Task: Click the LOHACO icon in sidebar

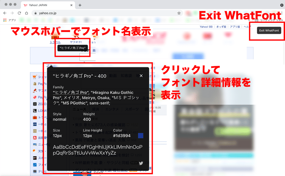Action: pyautogui.click(x=35, y=111)
